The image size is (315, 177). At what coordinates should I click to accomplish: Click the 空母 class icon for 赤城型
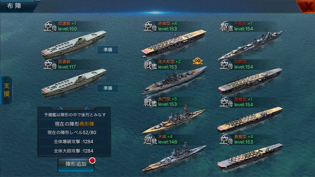(150, 27)
